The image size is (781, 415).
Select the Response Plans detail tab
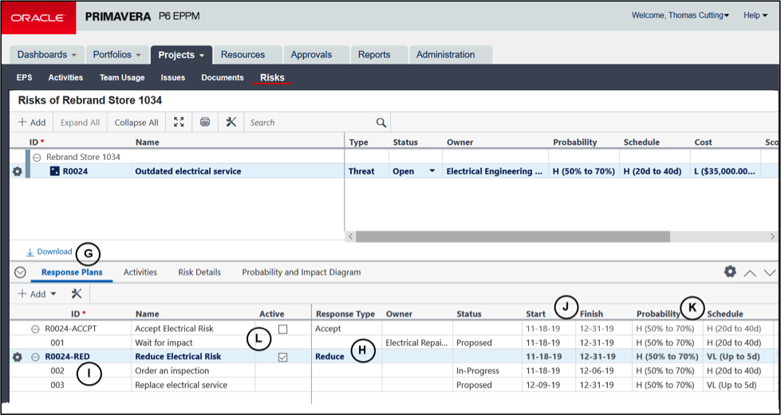73,272
